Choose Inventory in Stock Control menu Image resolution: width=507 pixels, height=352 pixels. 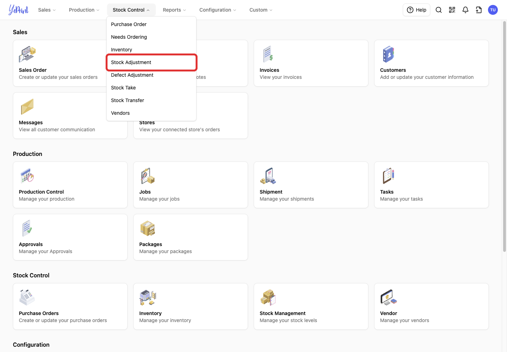coord(151,50)
